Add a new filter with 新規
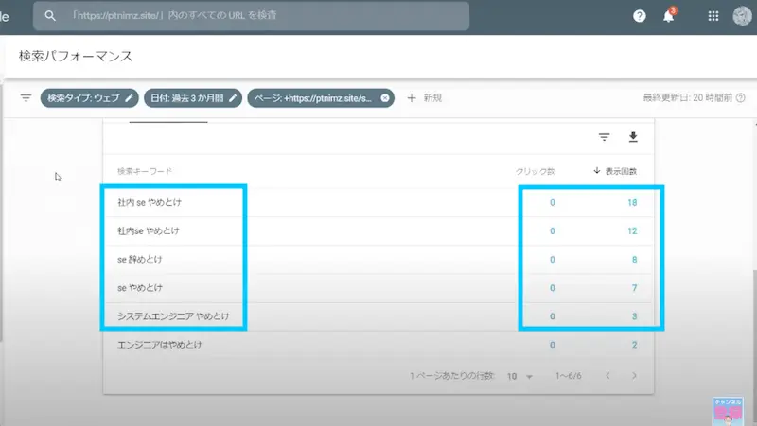The height and width of the screenshot is (426, 757). pyautogui.click(x=424, y=97)
